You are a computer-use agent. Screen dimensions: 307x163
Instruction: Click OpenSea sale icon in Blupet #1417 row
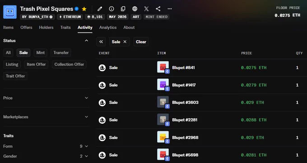point(102,85)
